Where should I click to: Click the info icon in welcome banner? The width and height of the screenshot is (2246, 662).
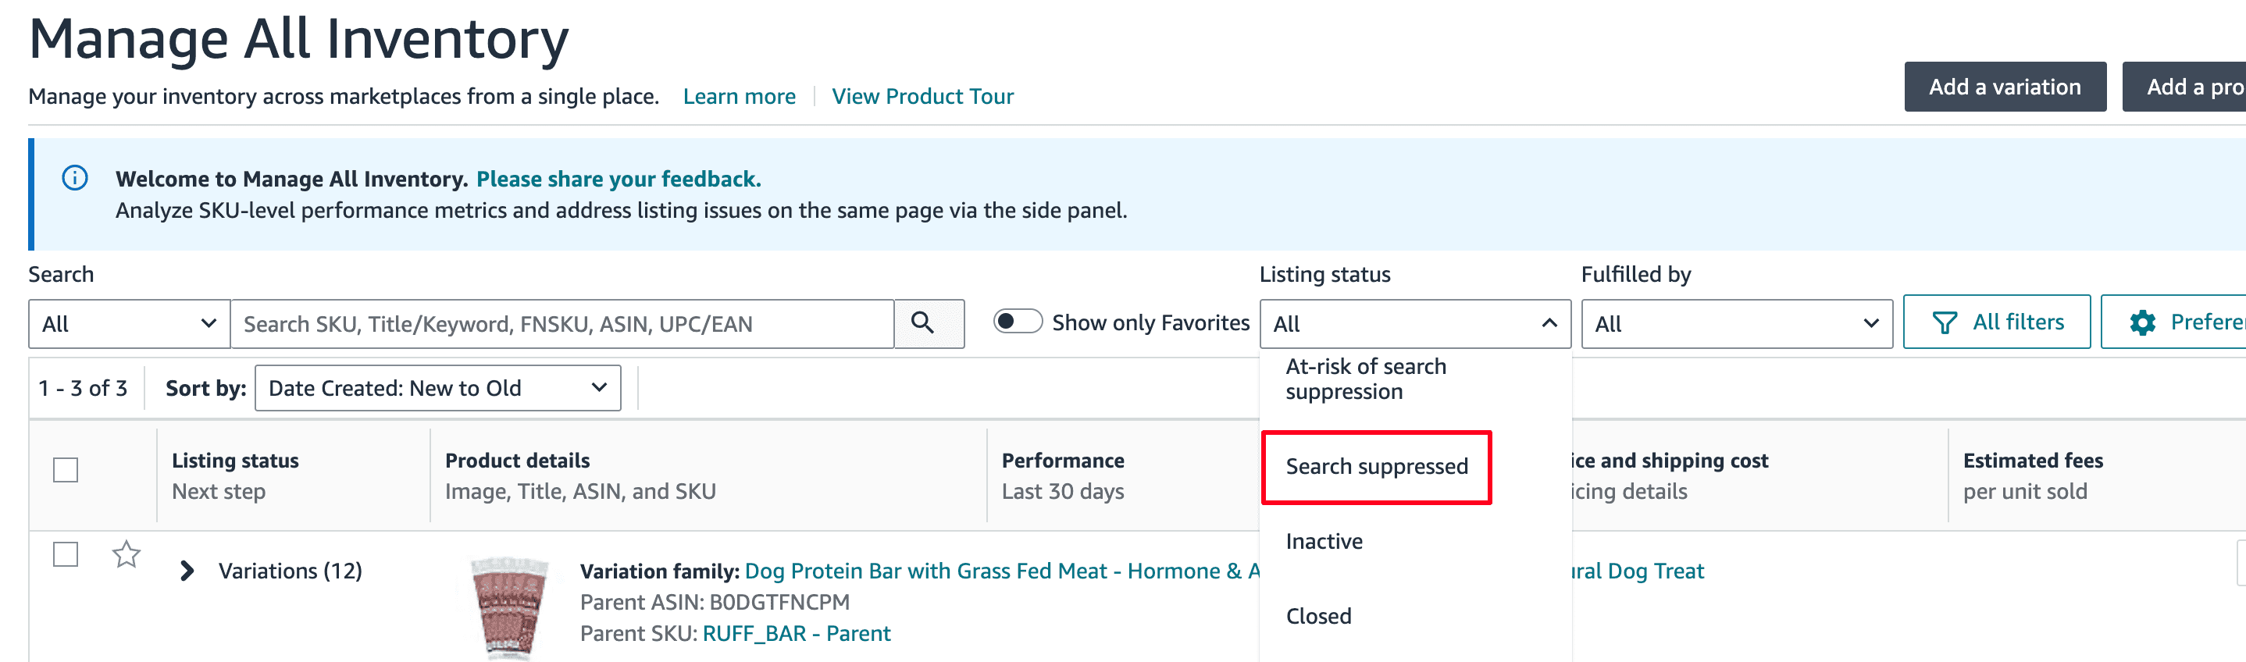75,179
